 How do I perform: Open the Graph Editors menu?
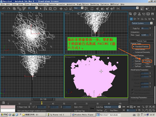pos(83,4)
